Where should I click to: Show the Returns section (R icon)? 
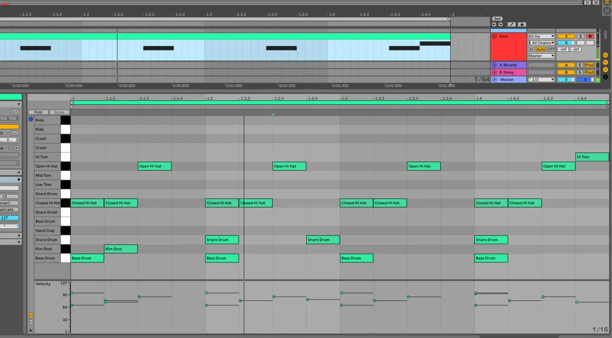coord(605,62)
